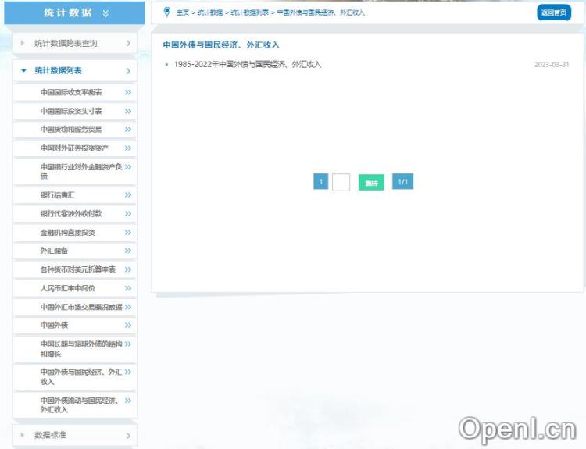The height and width of the screenshot is (449, 586).
Task: Click double-arrow icon next to 中国外汇市场交易概况数据
Action: click(128, 307)
